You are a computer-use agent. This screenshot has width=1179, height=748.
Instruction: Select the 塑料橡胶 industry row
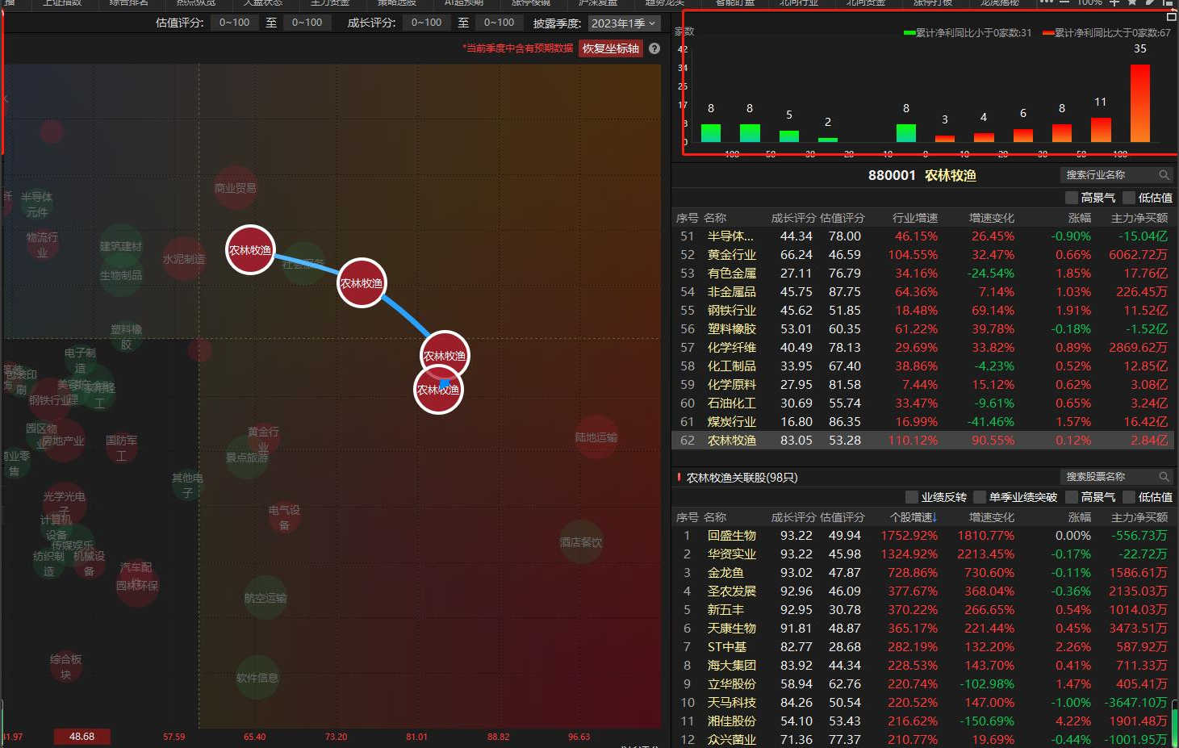click(922, 329)
